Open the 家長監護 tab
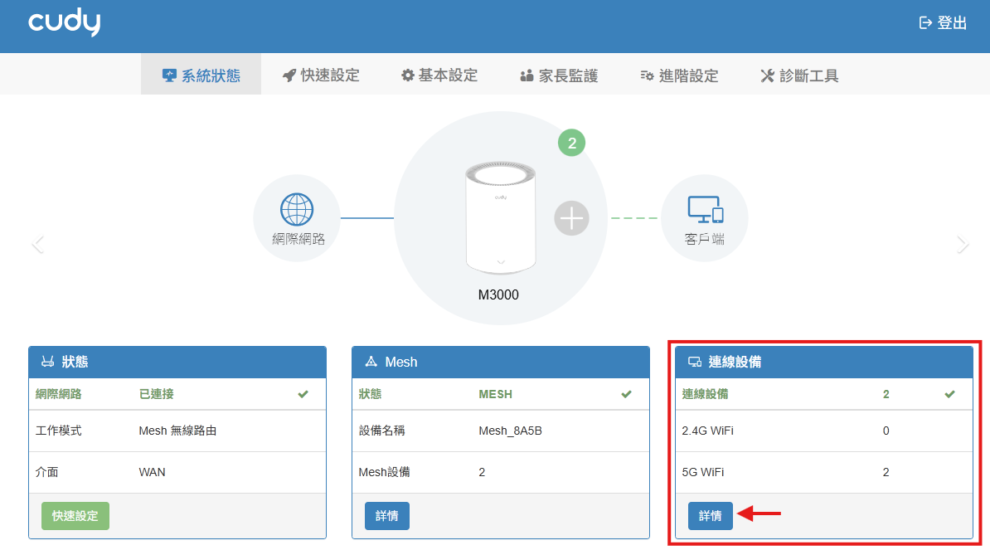This screenshot has height=550, width=990. 559,75
